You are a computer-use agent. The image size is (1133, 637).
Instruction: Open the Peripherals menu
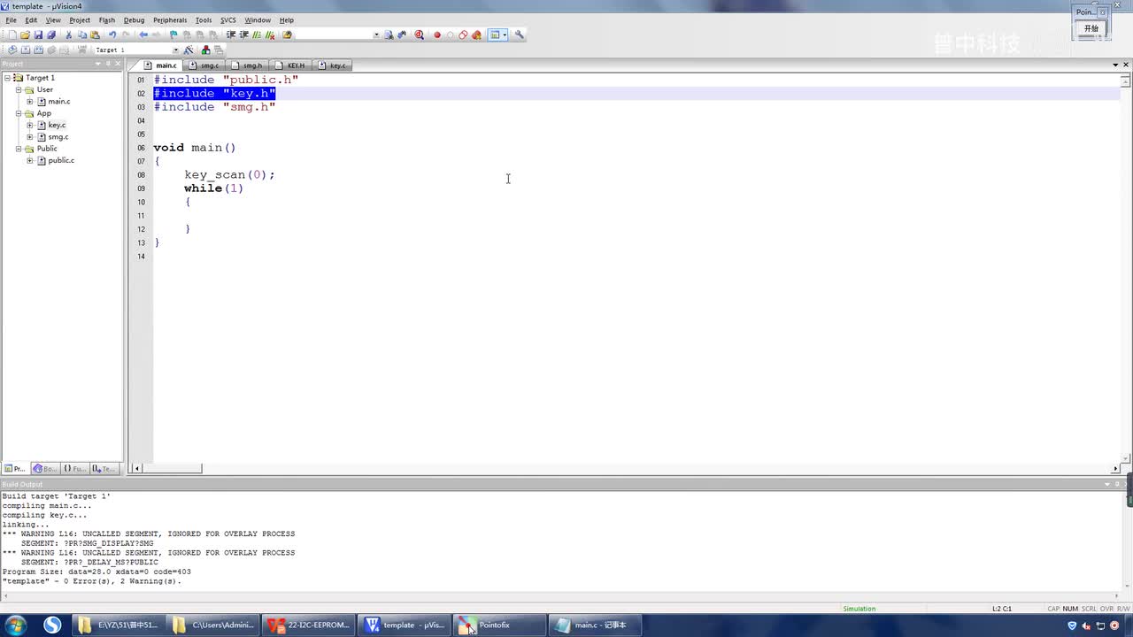click(x=170, y=19)
